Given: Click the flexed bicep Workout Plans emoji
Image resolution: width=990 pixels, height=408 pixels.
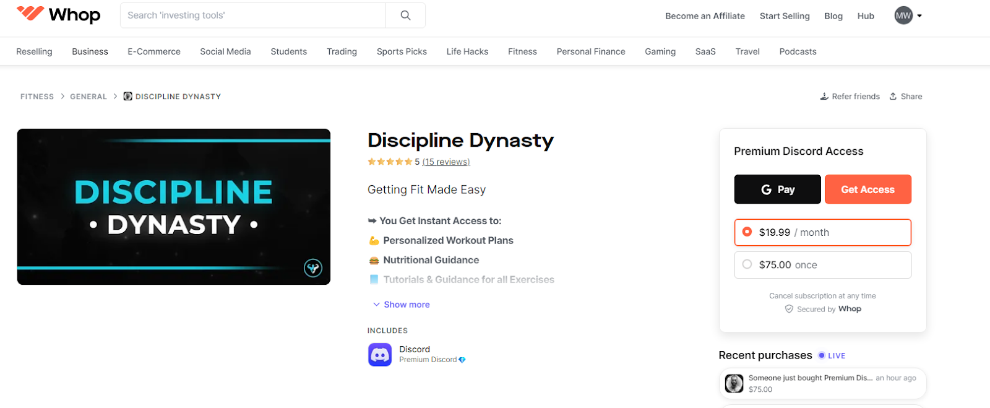Looking at the screenshot, I should tap(374, 241).
